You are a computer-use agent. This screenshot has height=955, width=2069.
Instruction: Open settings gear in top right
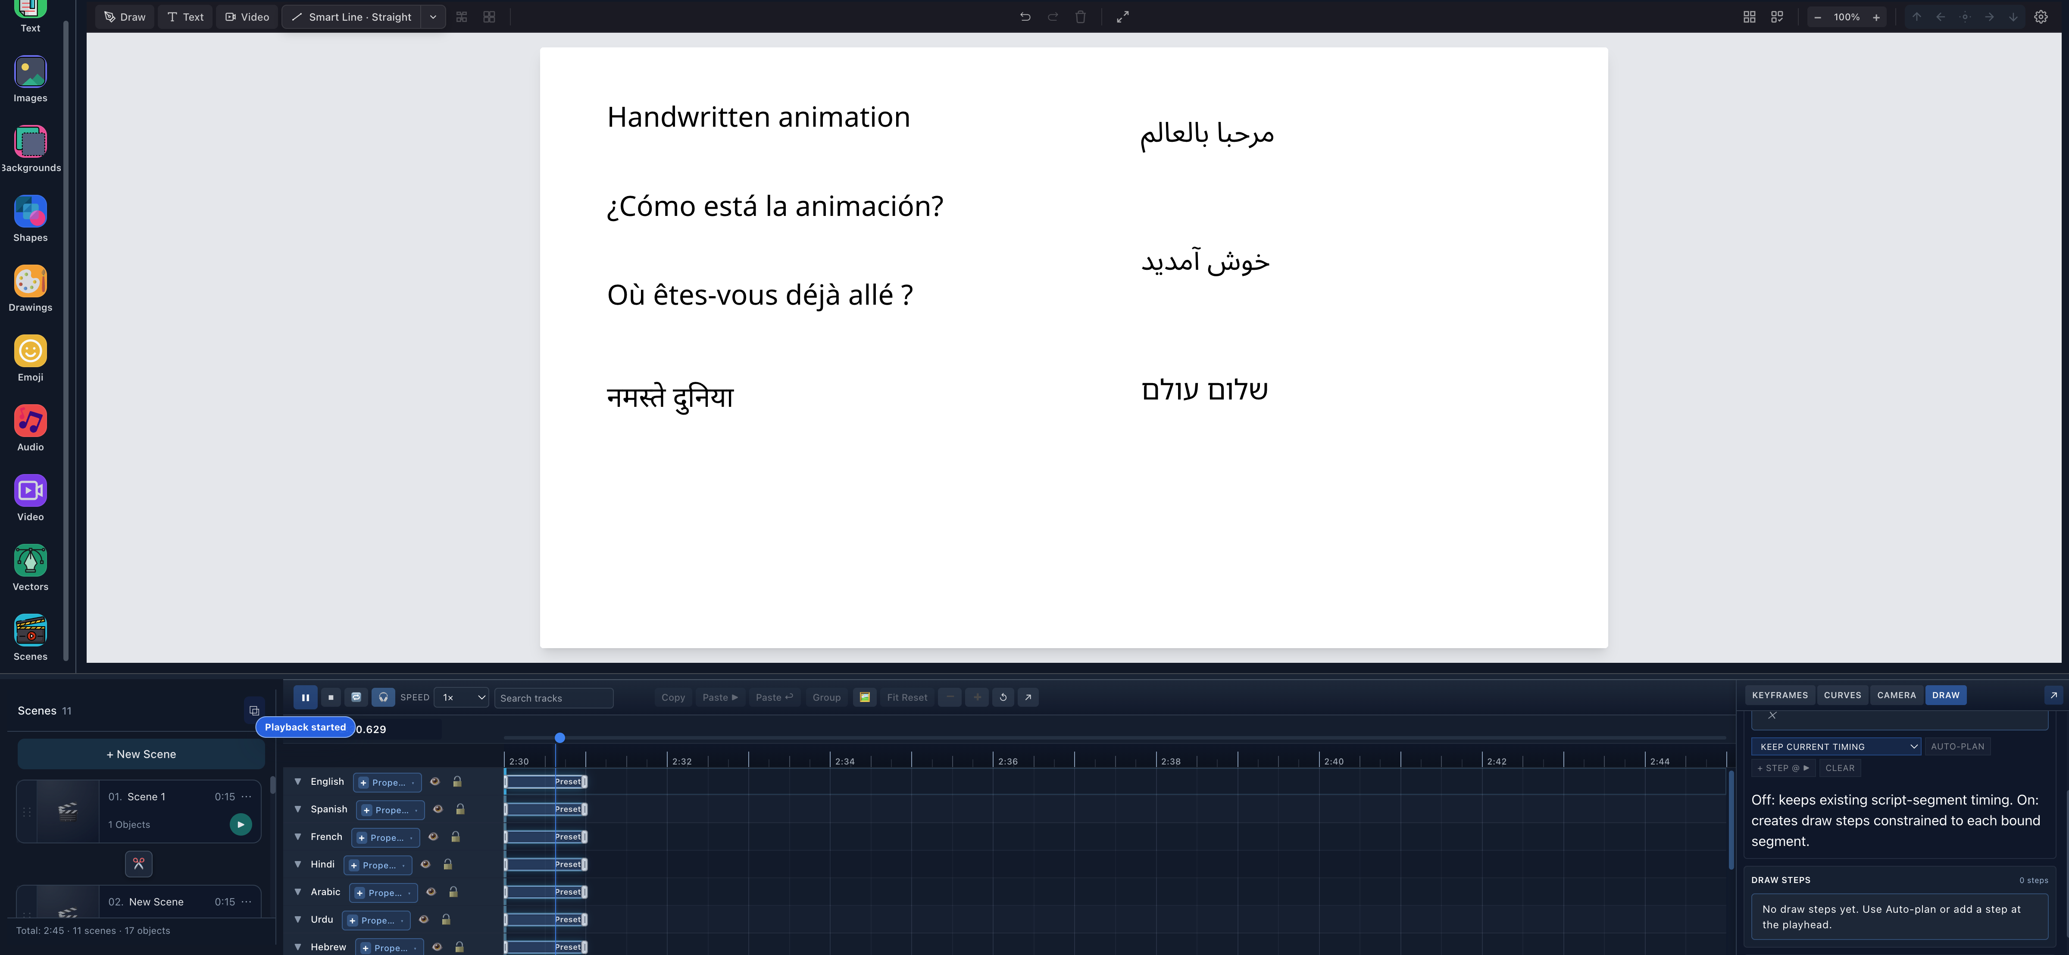point(2041,17)
